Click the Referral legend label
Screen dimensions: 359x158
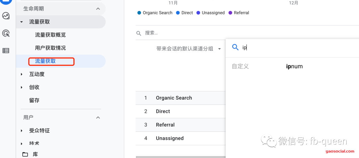point(241,13)
